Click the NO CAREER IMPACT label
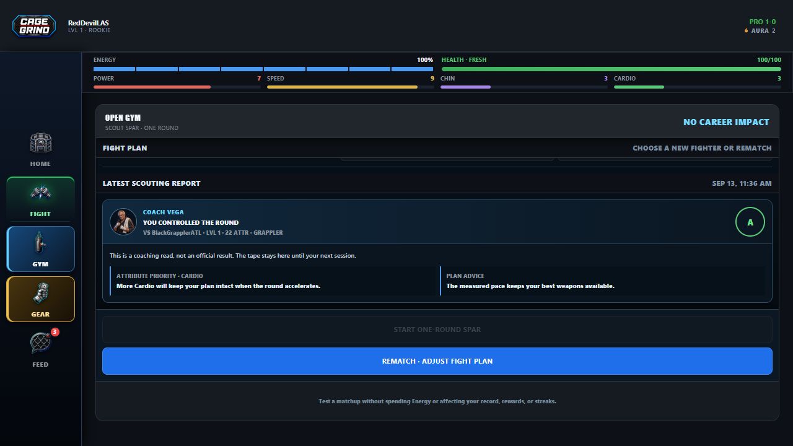 726,122
